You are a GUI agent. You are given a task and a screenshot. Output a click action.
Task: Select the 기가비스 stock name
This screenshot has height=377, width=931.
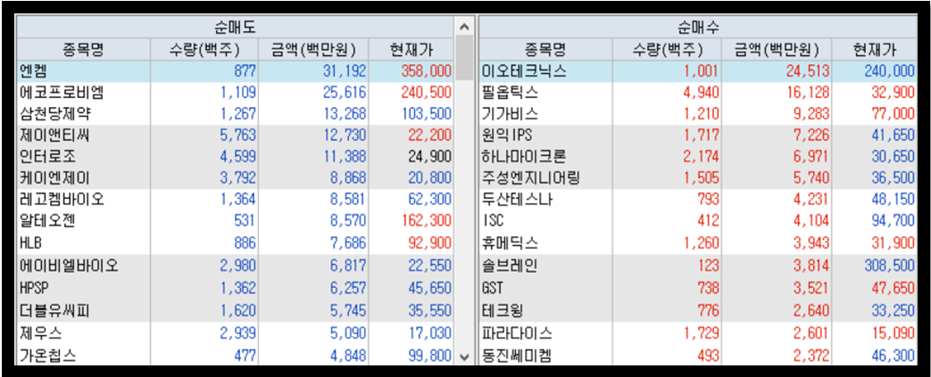click(511, 114)
